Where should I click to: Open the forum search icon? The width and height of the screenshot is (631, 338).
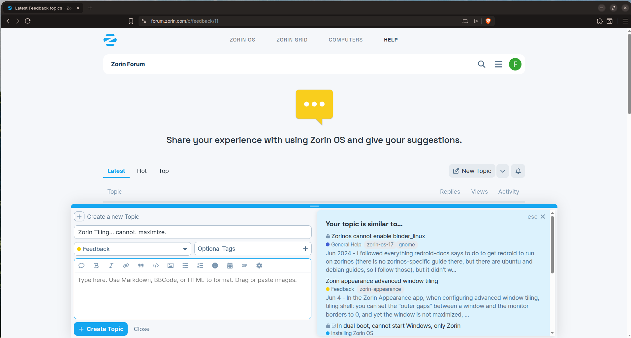[x=482, y=64]
